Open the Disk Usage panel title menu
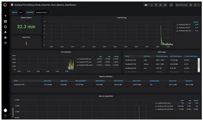This screenshot has height=121, width=203. coord(162,52)
